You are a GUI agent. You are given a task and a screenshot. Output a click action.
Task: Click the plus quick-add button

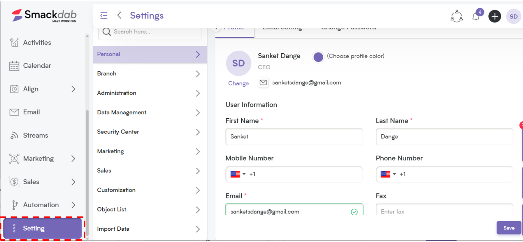(x=494, y=16)
